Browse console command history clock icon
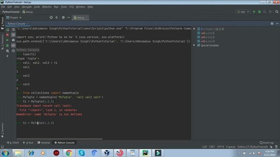The width and height of the screenshot is (280, 157). coord(13,51)
